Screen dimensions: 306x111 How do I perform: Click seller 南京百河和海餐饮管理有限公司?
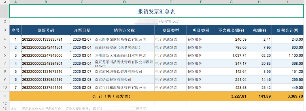point(124,87)
